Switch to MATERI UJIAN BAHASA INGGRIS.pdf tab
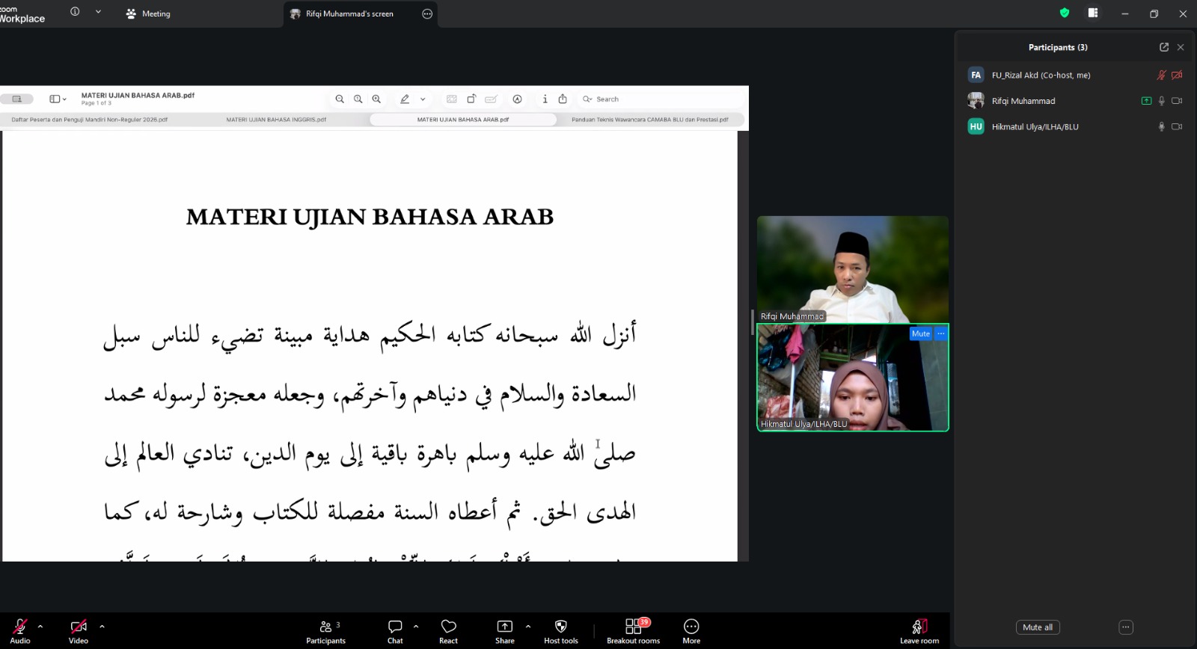Image resolution: width=1197 pixels, height=649 pixels. pyautogui.click(x=276, y=120)
